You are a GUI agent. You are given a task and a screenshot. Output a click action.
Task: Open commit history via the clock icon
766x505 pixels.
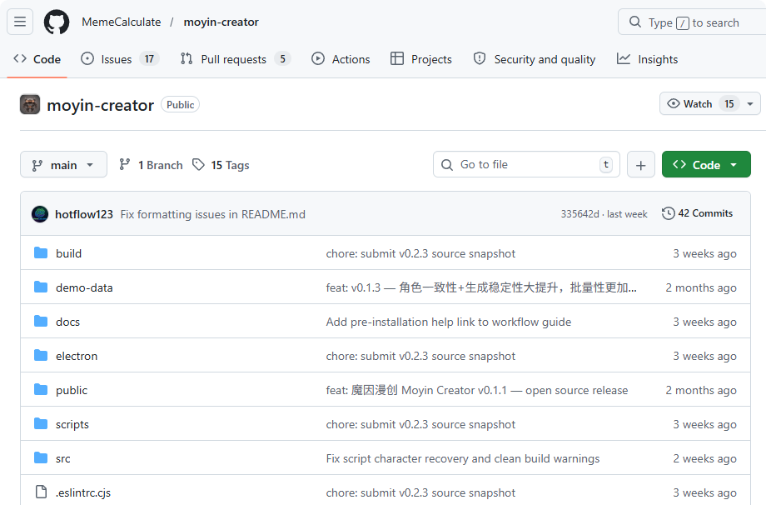[x=668, y=213]
